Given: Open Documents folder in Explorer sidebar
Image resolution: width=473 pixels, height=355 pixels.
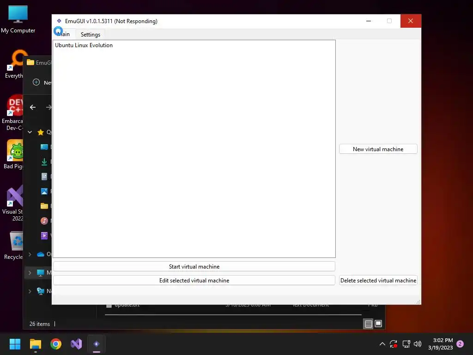Looking at the screenshot, I should (x=44, y=177).
